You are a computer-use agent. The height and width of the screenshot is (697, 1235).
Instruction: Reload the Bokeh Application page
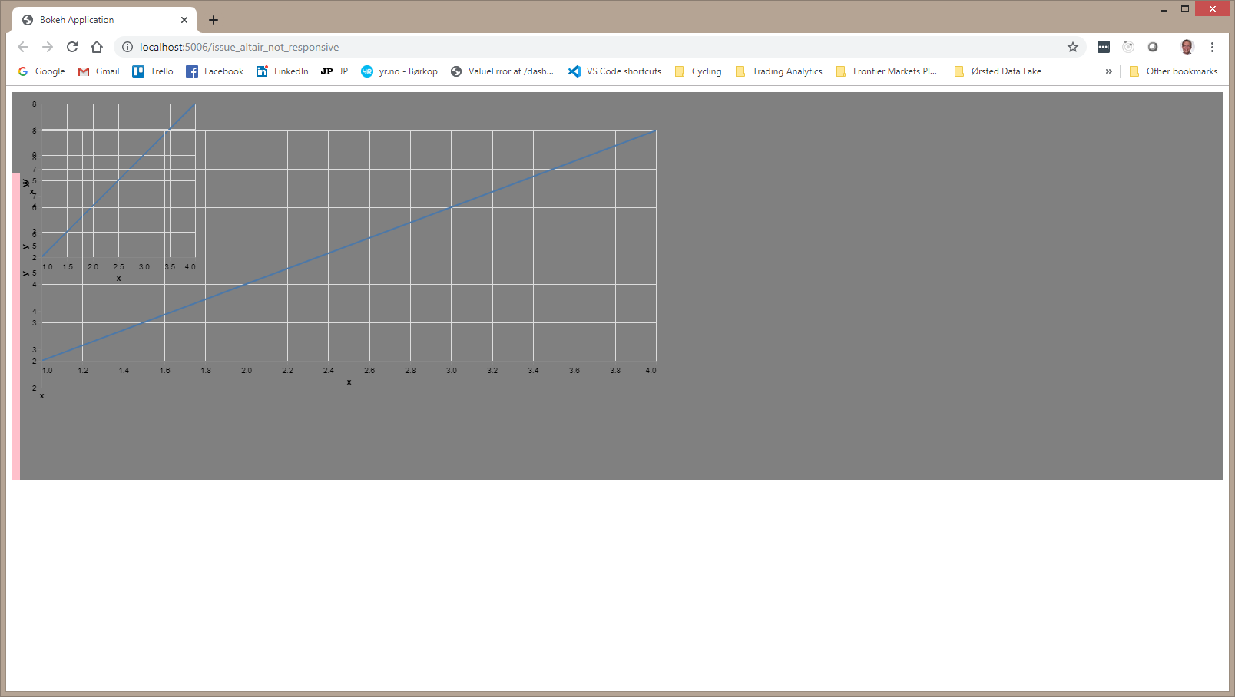coord(72,47)
